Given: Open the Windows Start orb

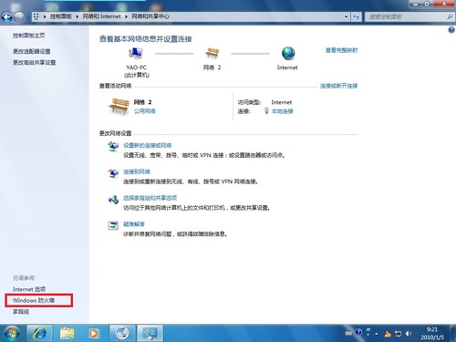Looking at the screenshot, I should pos(12,333).
